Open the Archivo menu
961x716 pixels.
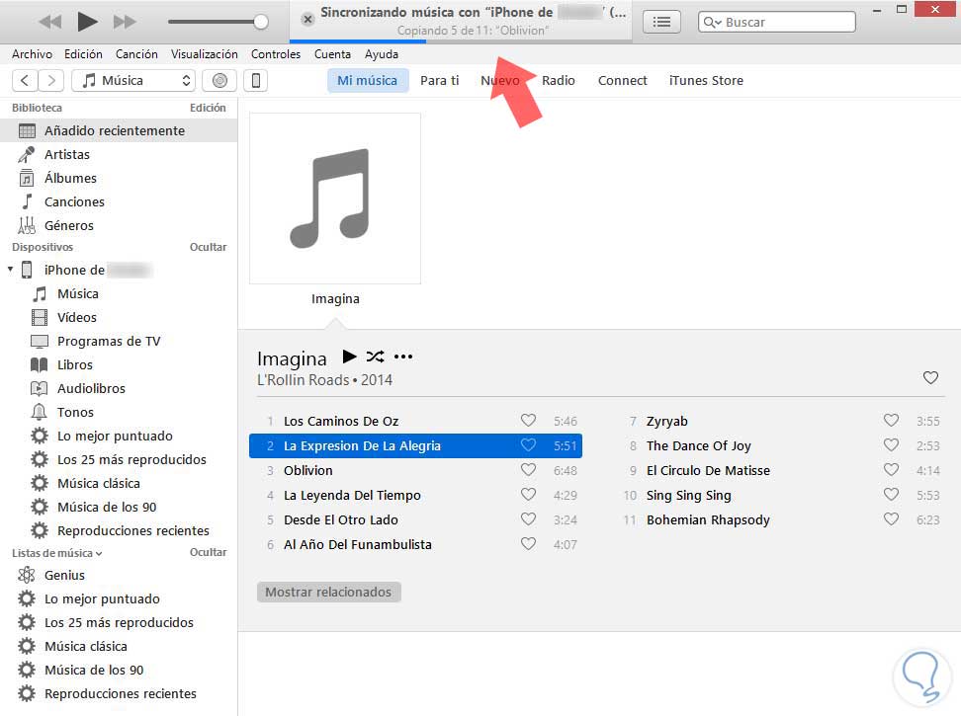[x=32, y=54]
